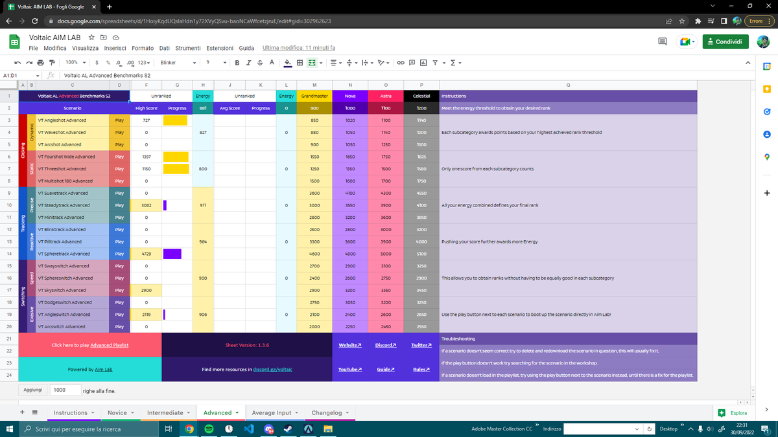The image size is (778, 437).
Task: Open vertical align dropdown
Action: coord(351,62)
